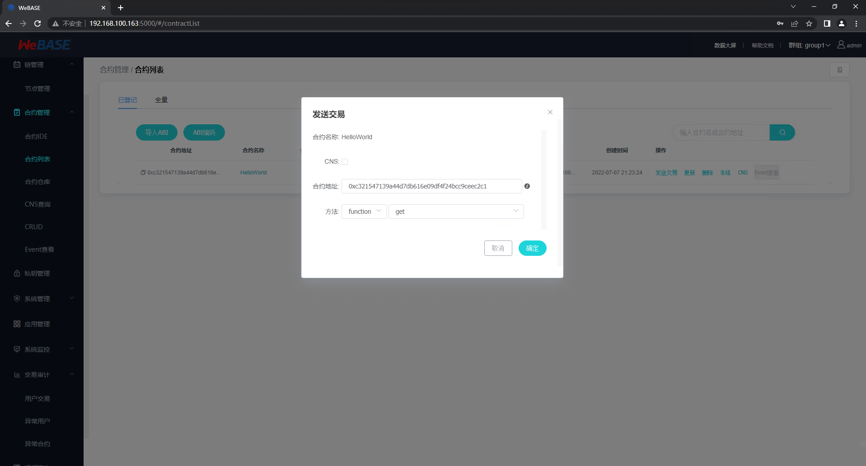The width and height of the screenshot is (866, 466).
Task: Open 异常用户 in sidebar
Action: coord(37,421)
